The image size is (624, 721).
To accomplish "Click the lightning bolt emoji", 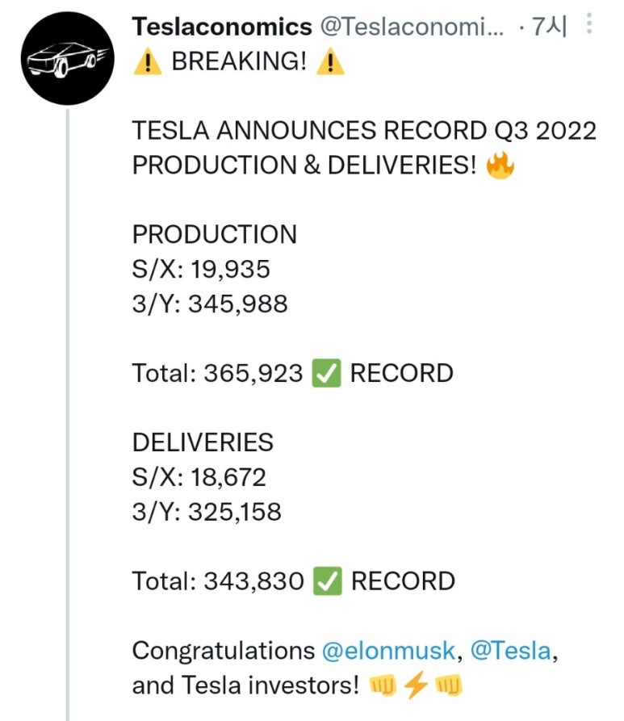I will (415, 685).
